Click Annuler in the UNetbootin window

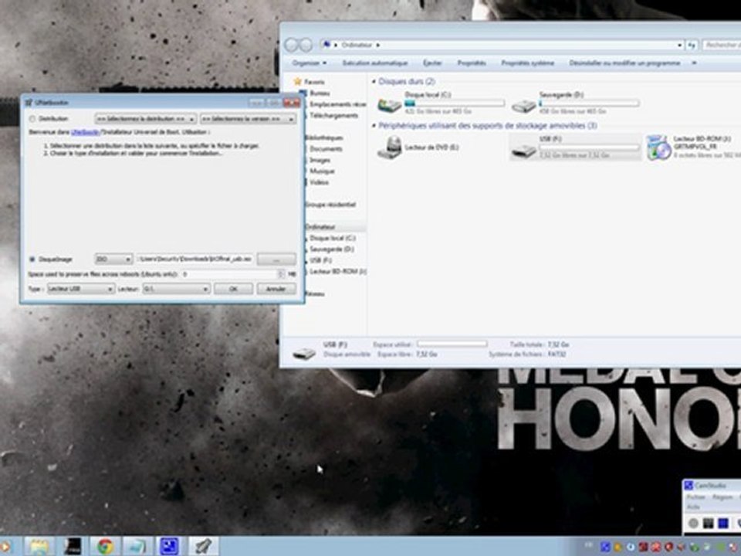tap(276, 288)
